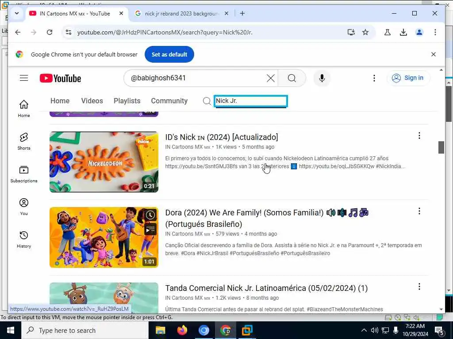Expand the tab search dropdown arrow

[17, 13]
